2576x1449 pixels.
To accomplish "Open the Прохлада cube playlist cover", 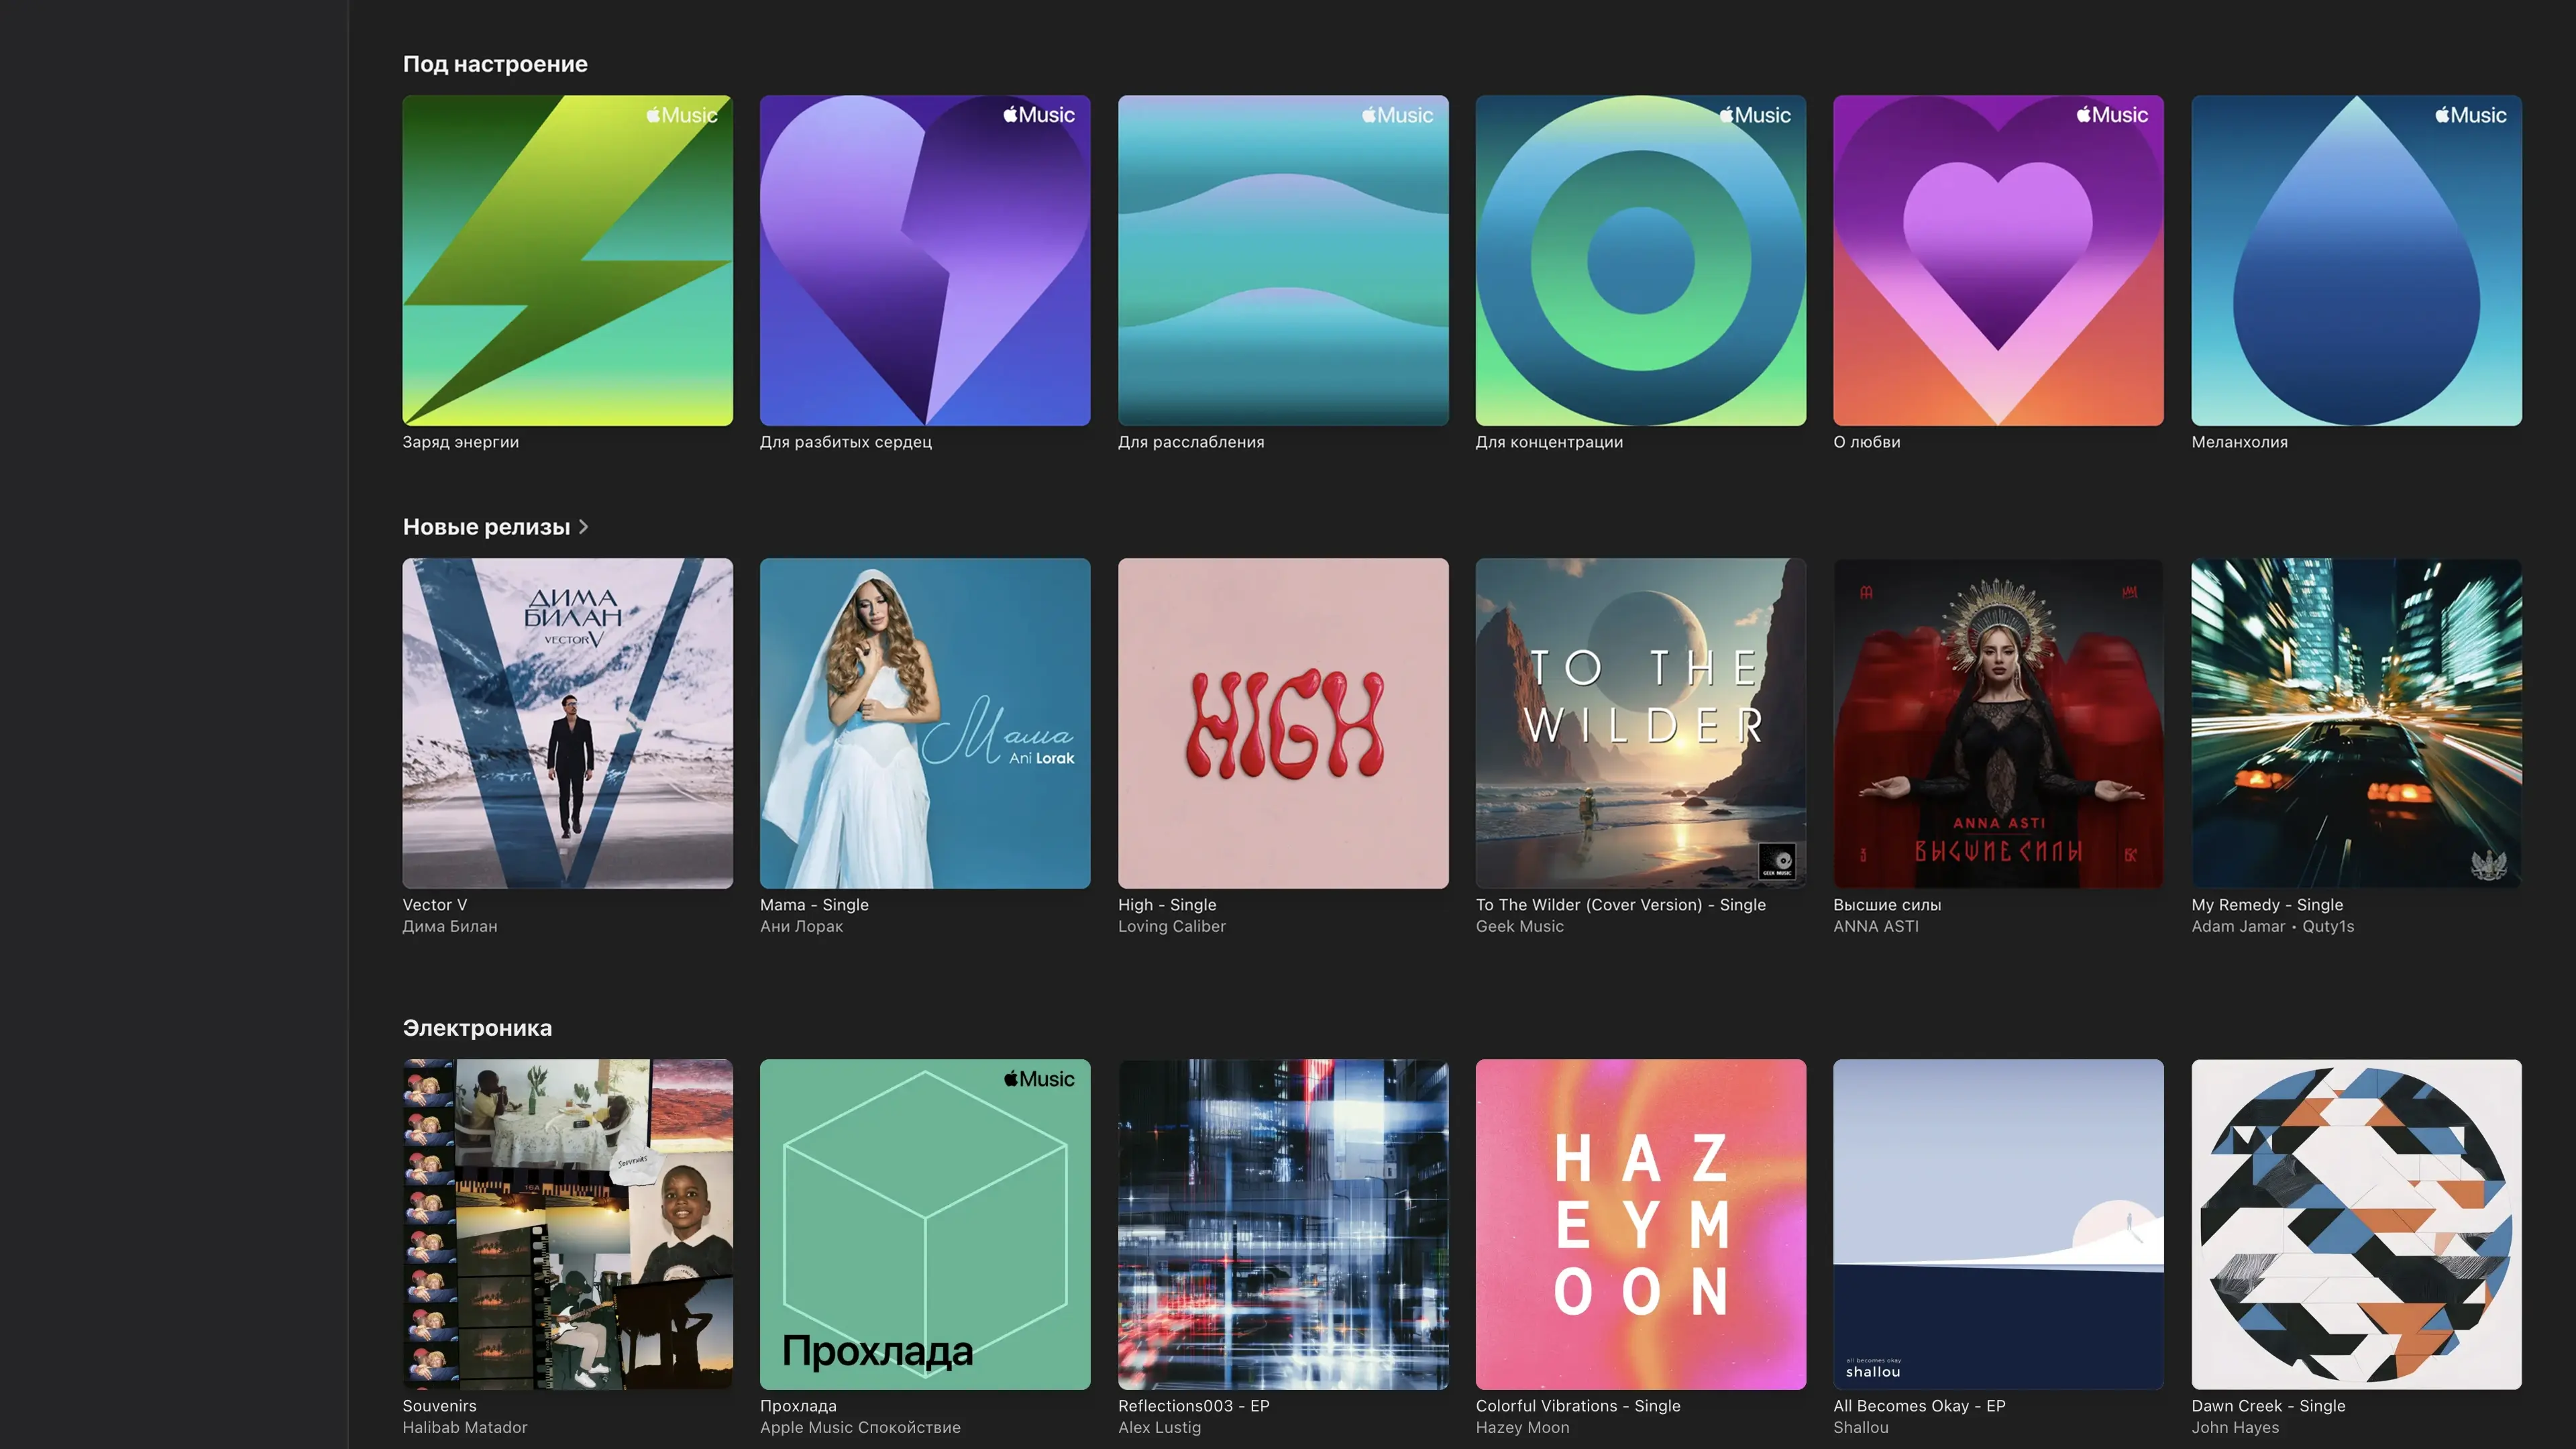I will (924, 1223).
